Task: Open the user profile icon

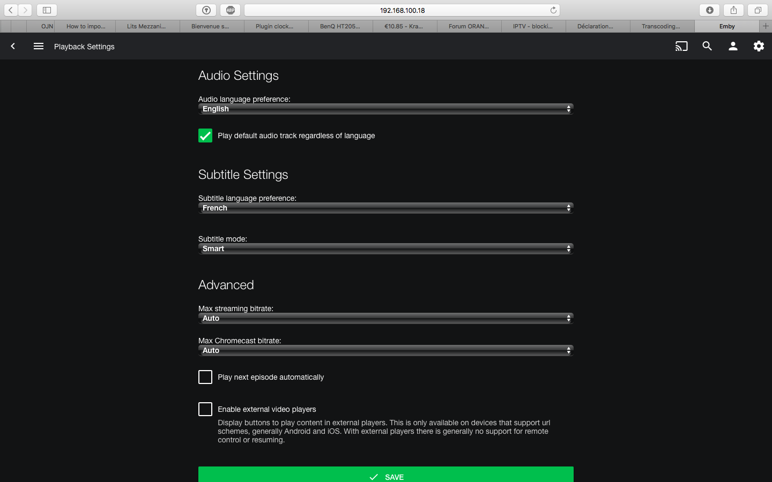Action: click(x=733, y=47)
